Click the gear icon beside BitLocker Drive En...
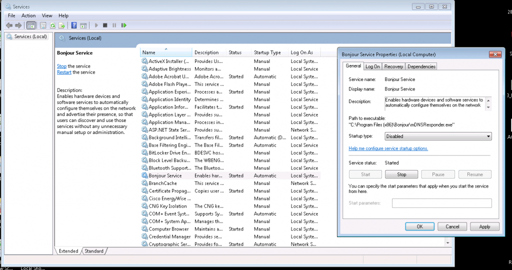This screenshot has width=512, height=270. click(144, 152)
